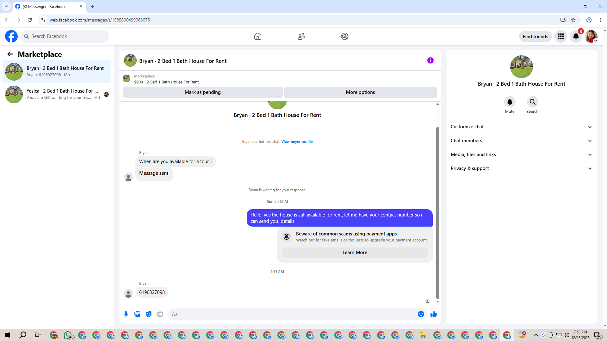Open a new browser tab
Image resolution: width=607 pixels, height=341 pixels.
click(92, 6)
